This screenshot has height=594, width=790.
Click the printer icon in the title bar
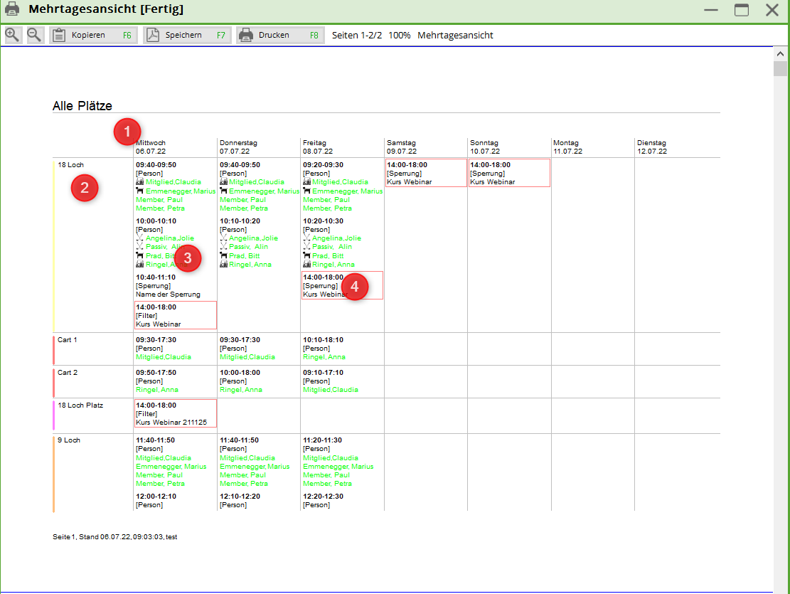[x=12, y=10]
